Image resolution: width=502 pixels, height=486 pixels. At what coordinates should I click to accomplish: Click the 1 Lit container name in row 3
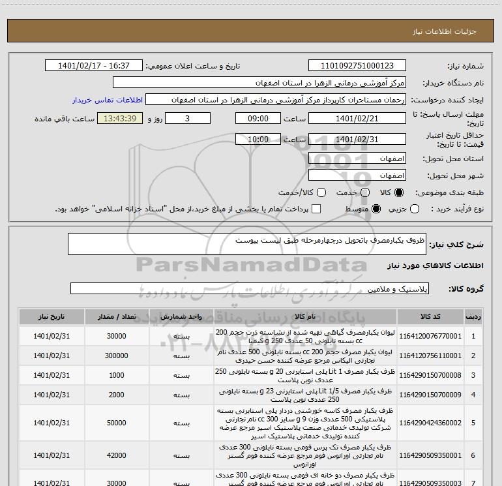click(305, 376)
